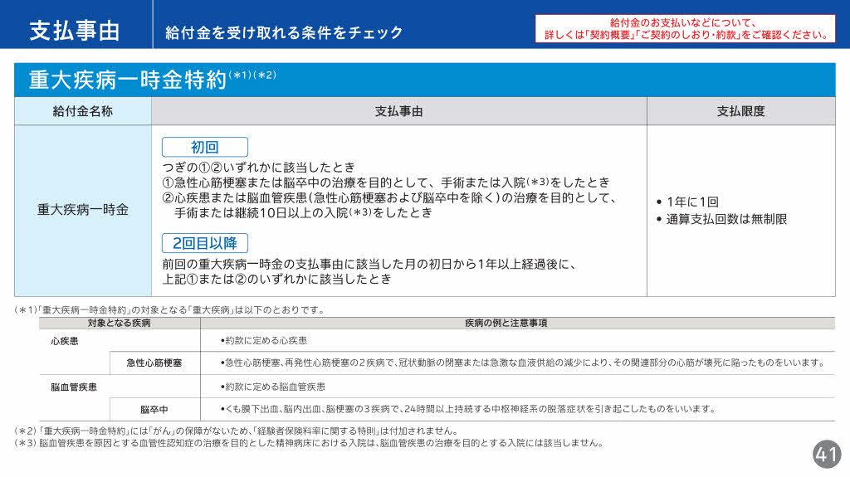Click the 給付金を受け取れる条件をチェック subtitle
Viewport: 850px width, 477px height.
(x=284, y=32)
